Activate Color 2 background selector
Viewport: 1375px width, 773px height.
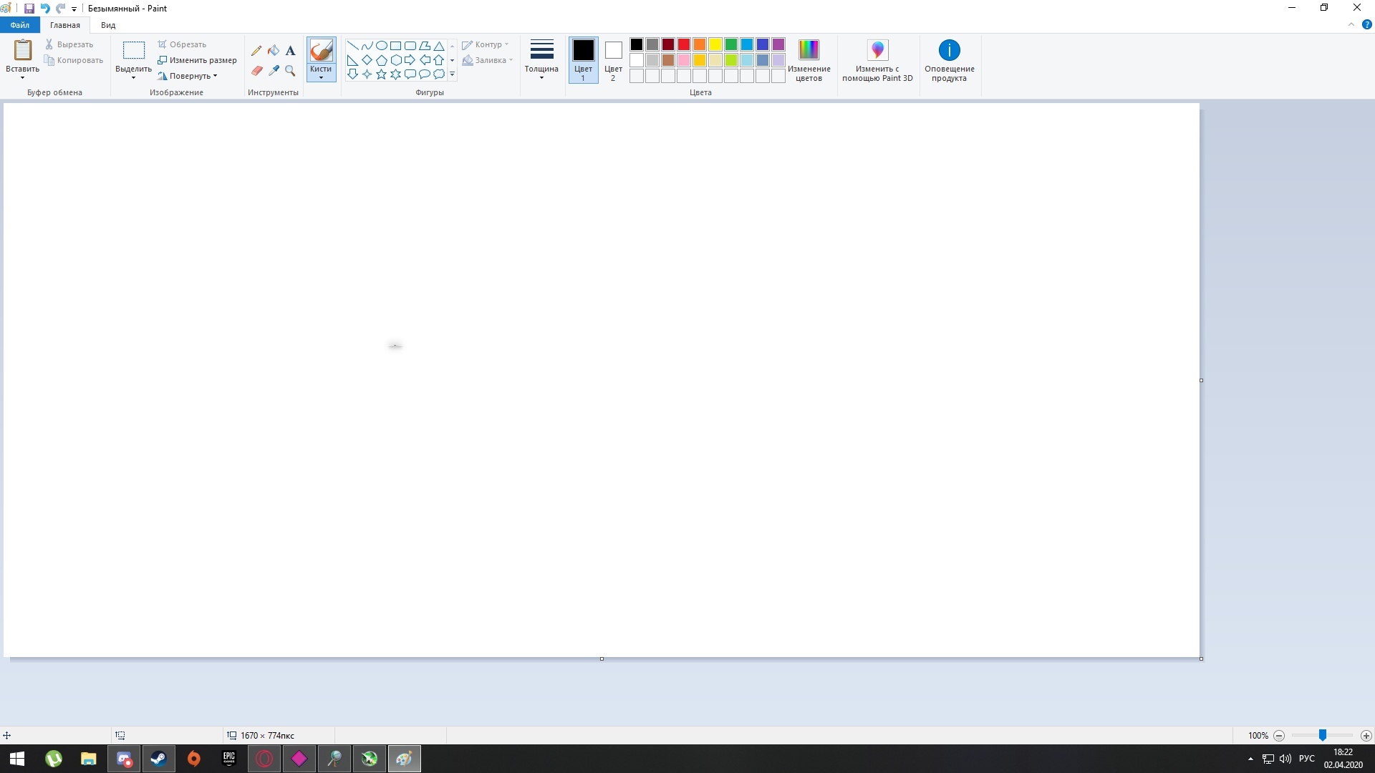[613, 60]
